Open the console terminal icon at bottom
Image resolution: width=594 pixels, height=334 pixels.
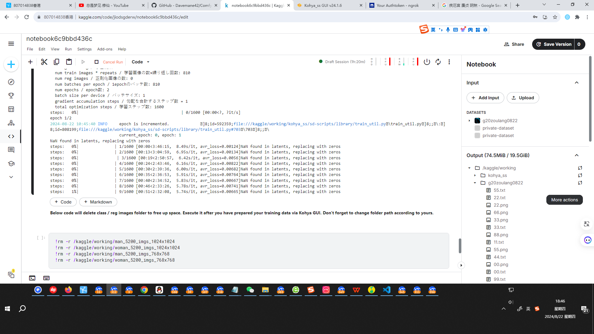[x=32, y=278]
